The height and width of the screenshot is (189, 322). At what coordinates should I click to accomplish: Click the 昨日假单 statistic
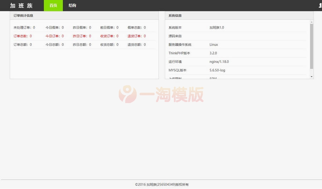(x=82, y=27)
